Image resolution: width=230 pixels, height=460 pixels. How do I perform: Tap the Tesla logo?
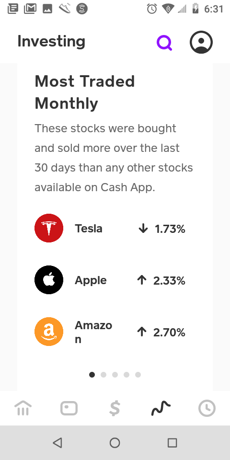49,228
